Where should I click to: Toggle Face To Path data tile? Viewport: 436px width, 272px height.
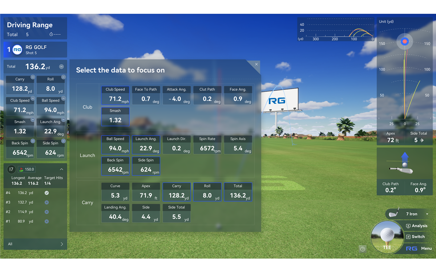pos(146,95)
